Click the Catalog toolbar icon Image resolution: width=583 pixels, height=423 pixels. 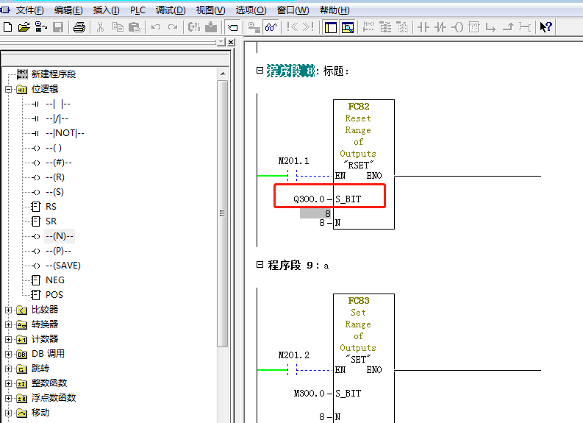(x=232, y=27)
